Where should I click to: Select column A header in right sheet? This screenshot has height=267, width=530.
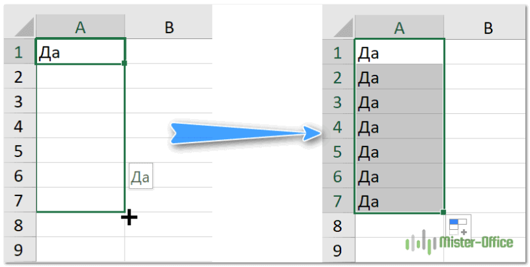coord(399,27)
